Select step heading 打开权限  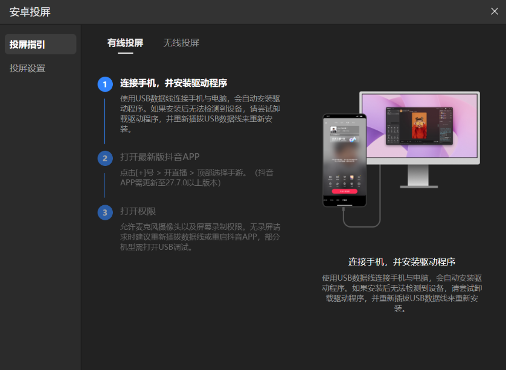tap(138, 211)
